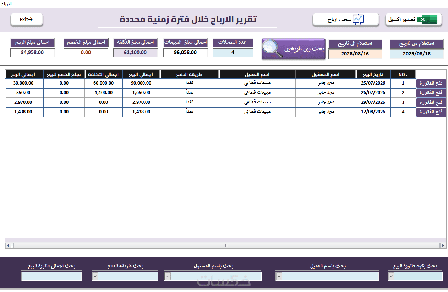Screen dimensions: 448x292
Task: Click the Exit button
Action: click(x=27, y=20)
